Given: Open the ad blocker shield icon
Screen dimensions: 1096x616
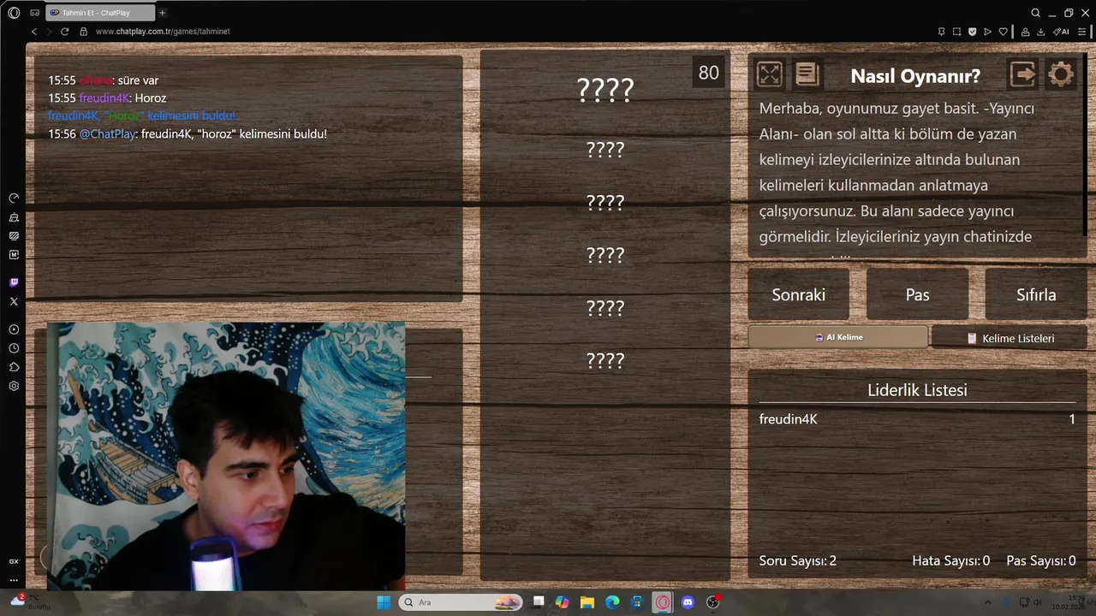Looking at the screenshot, I should point(972,32).
